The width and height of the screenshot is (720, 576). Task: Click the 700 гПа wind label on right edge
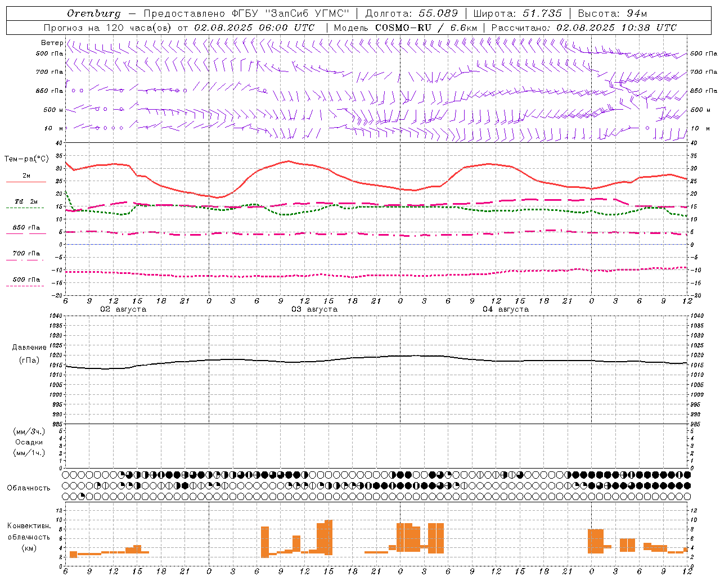703,72
